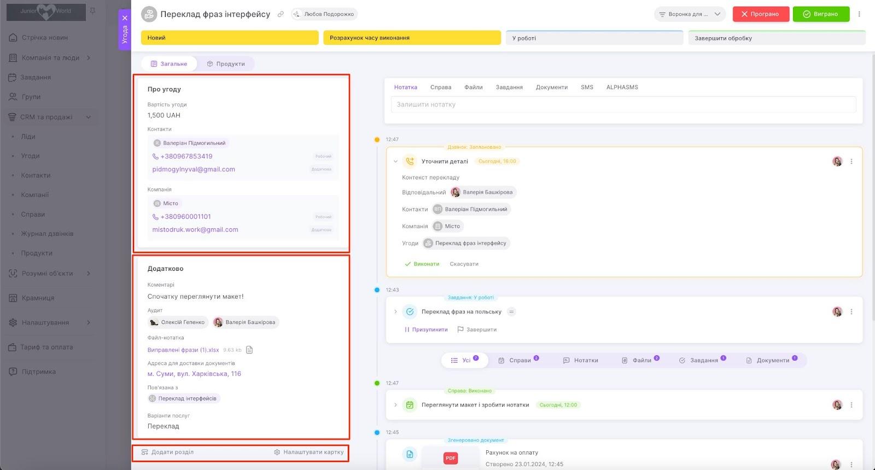Open the Воронка для… pipeline dropdown
Screen dimensions: 875x470
(690, 14)
